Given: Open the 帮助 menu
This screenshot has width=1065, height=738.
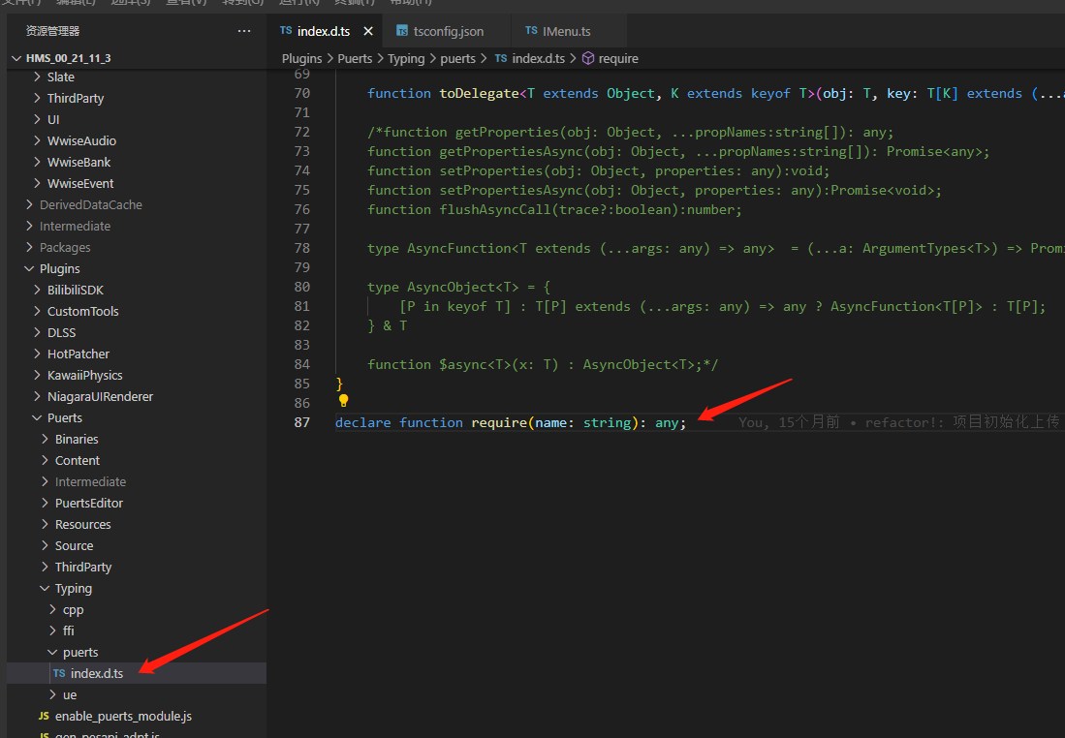Looking at the screenshot, I should [411, 4].
